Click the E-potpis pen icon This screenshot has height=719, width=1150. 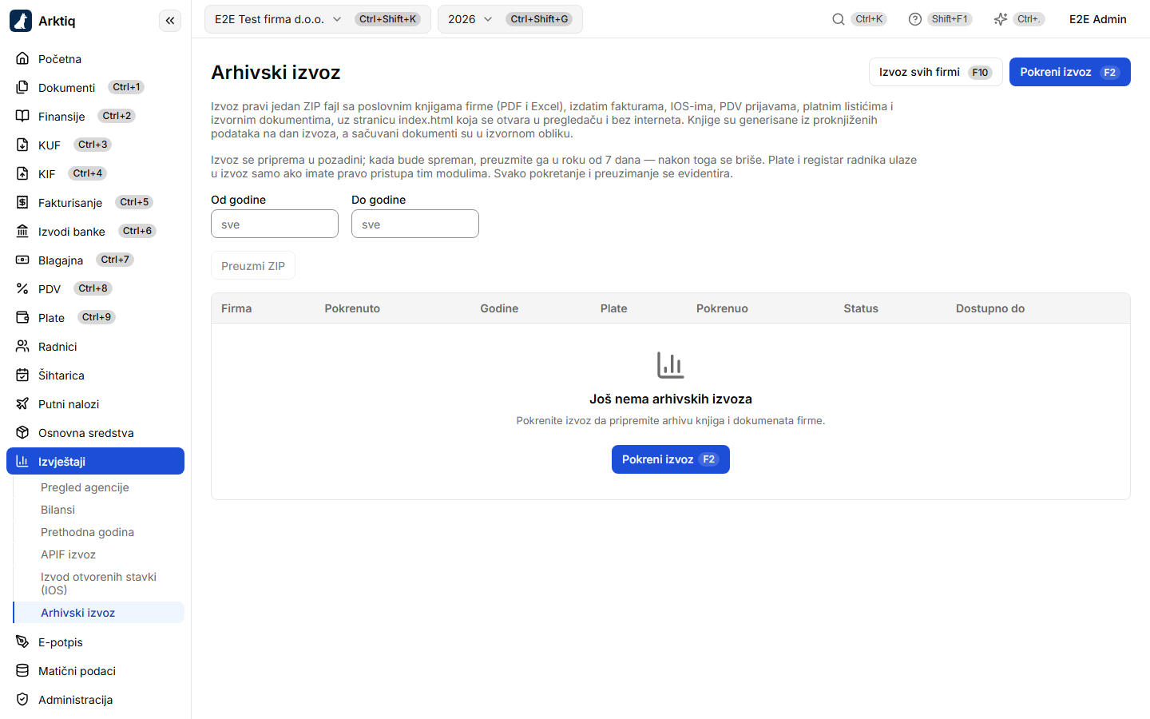click(22, 642)
